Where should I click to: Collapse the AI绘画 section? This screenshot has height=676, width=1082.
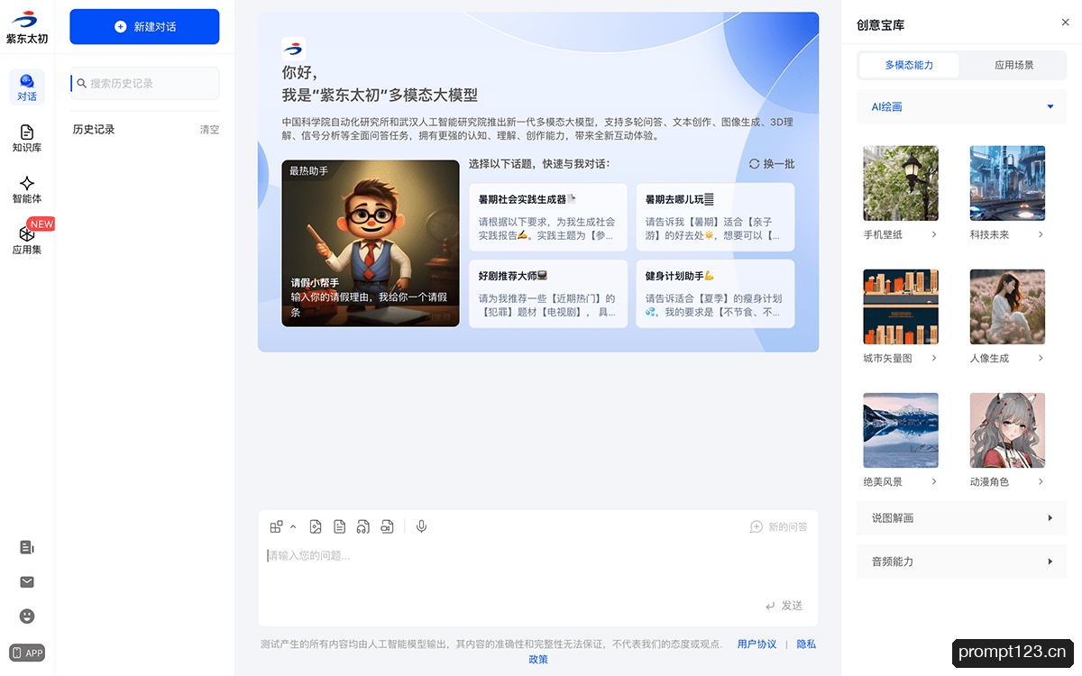tap(962, 106)
